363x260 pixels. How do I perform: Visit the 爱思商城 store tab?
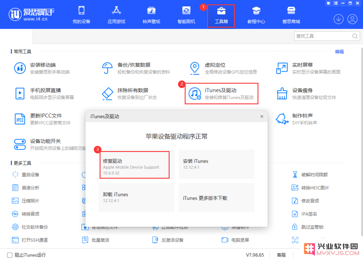291,15
